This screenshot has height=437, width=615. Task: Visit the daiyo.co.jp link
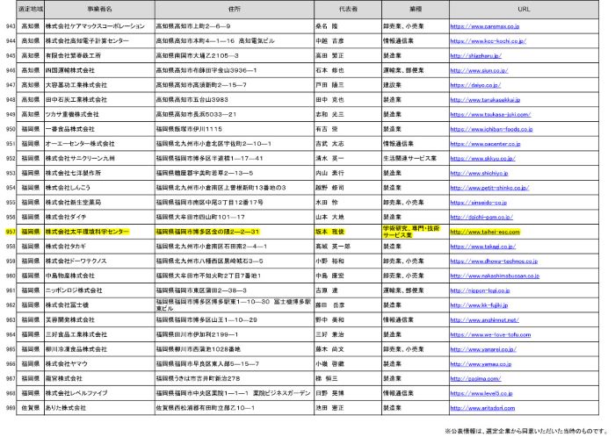[x=475, y=85]
